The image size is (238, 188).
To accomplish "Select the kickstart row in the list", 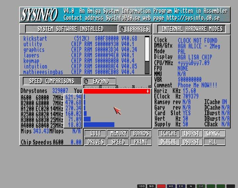I will click(80, 38).
